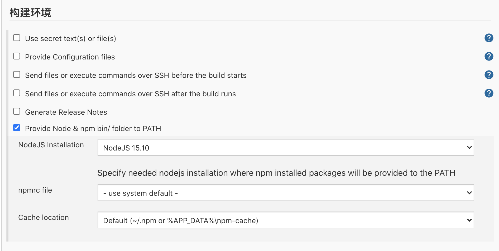The image size is (499, 251).
Task: Show help for SSH after the build runs
Action: pyautogui.click(x=489, y=93)
